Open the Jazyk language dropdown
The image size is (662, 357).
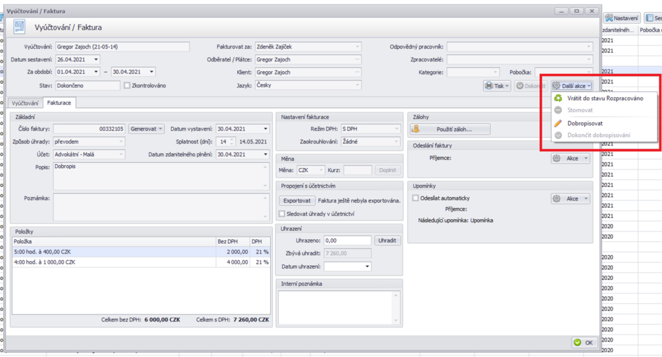coord(358,85)
